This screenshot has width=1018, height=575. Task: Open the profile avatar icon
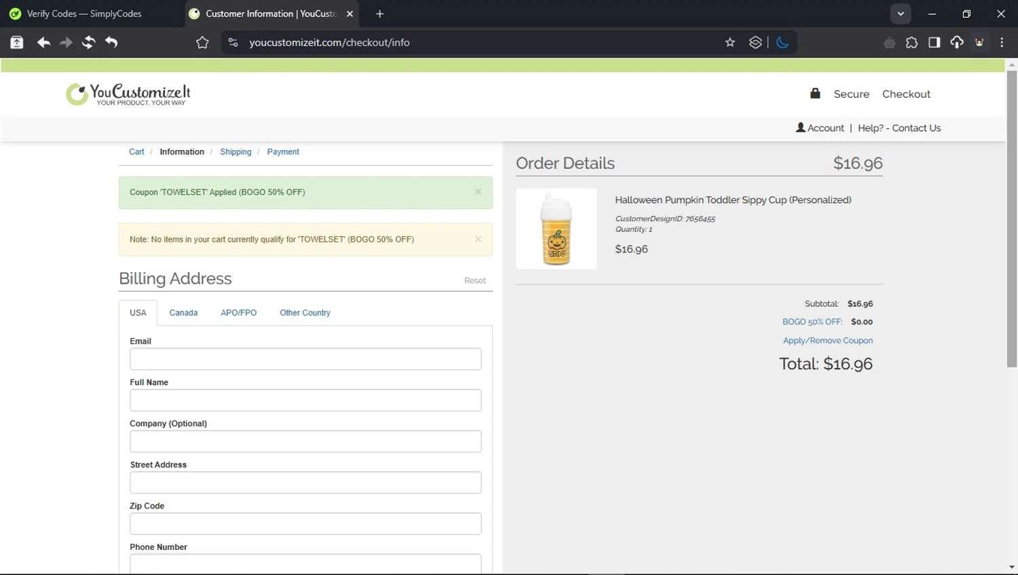pyautogui.click(x=979, y=42)
